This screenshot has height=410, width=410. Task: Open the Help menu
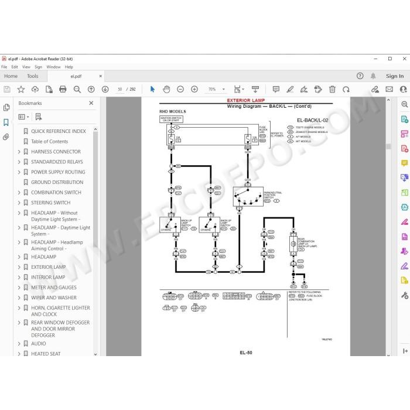pyautogui.click(x=69, y=67)
